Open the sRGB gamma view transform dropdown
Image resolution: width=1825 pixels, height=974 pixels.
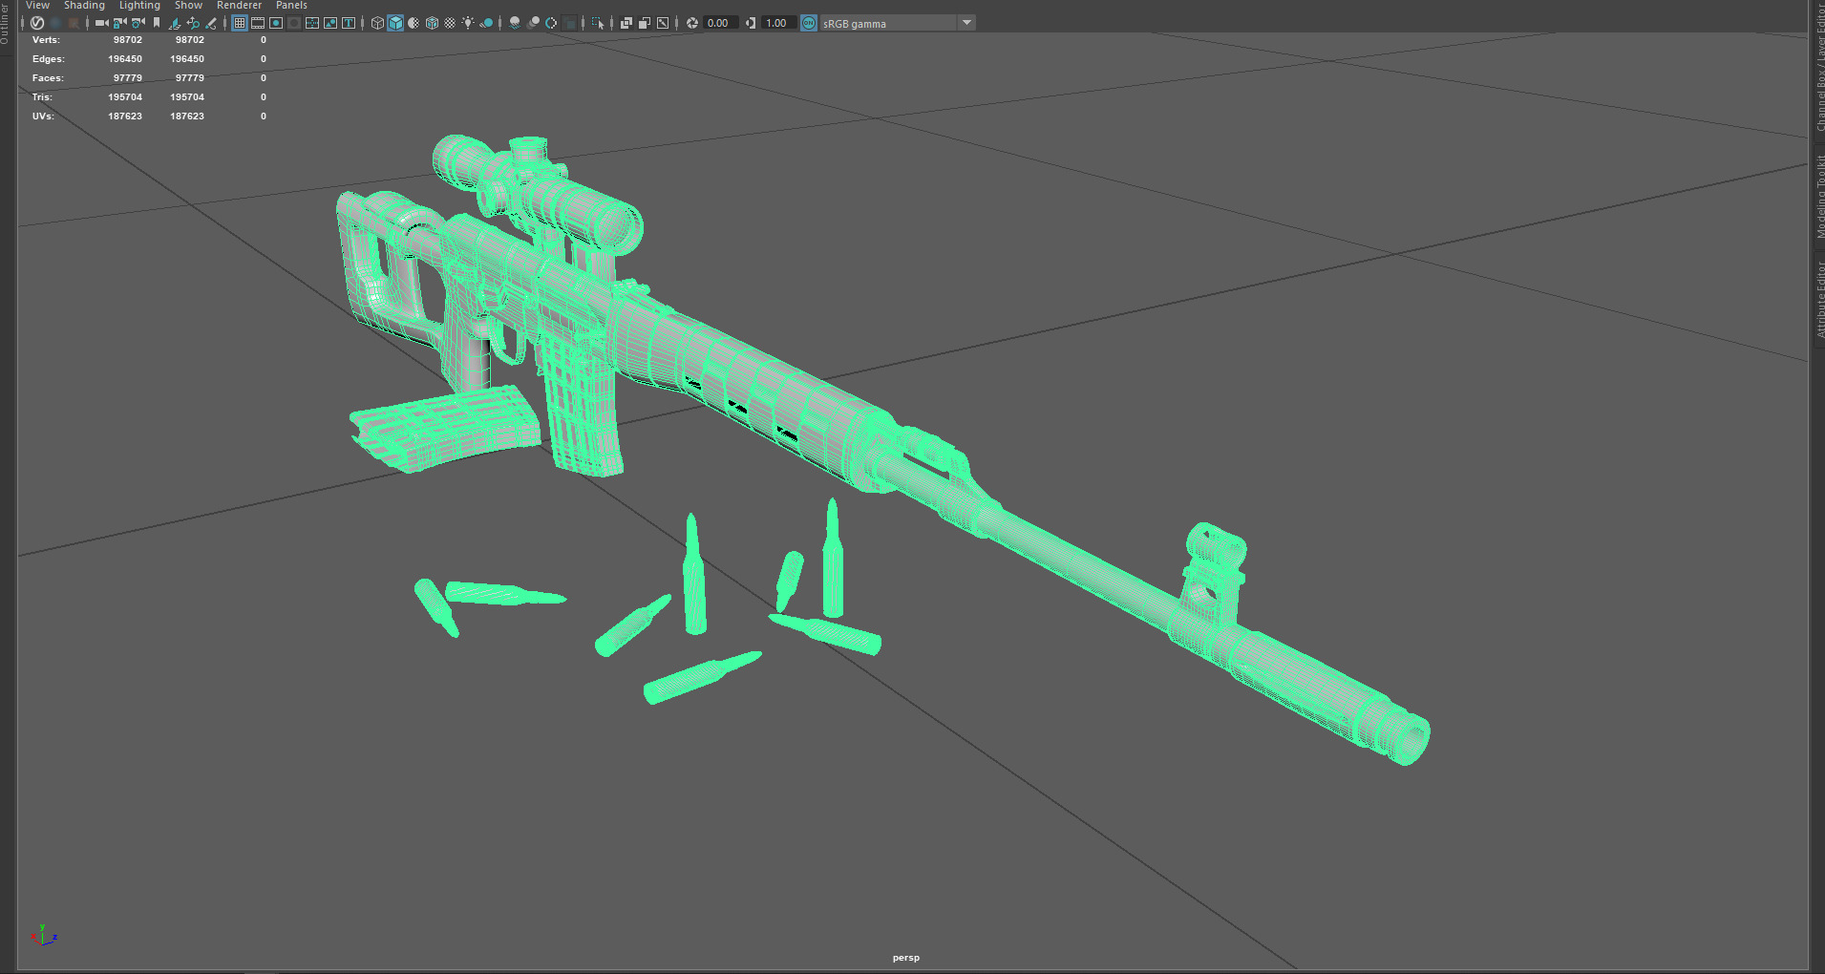(898, 23)
